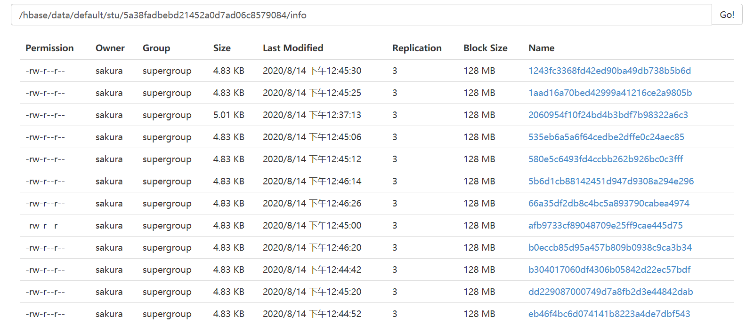The width and height of the screenshot is (746, 325).
Task: Click the Permission column header
Action: (x=49, y=48)
